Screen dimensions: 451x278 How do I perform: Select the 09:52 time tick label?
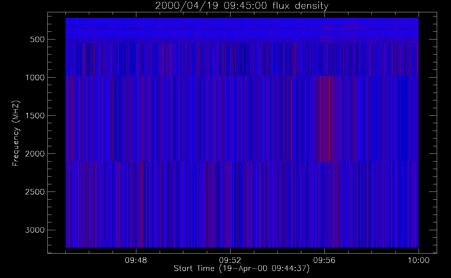point(230,260)
